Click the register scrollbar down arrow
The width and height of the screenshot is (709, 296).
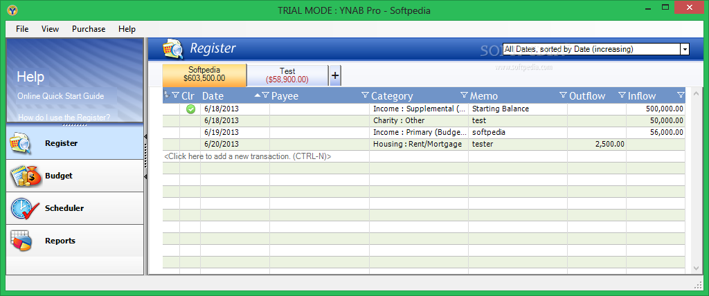click(x=697, y=268)
